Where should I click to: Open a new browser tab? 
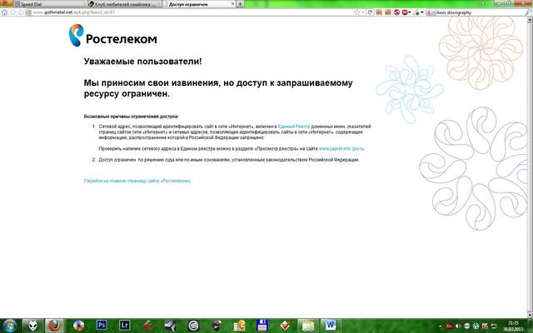pyautogui.click(x=240, y=4)
